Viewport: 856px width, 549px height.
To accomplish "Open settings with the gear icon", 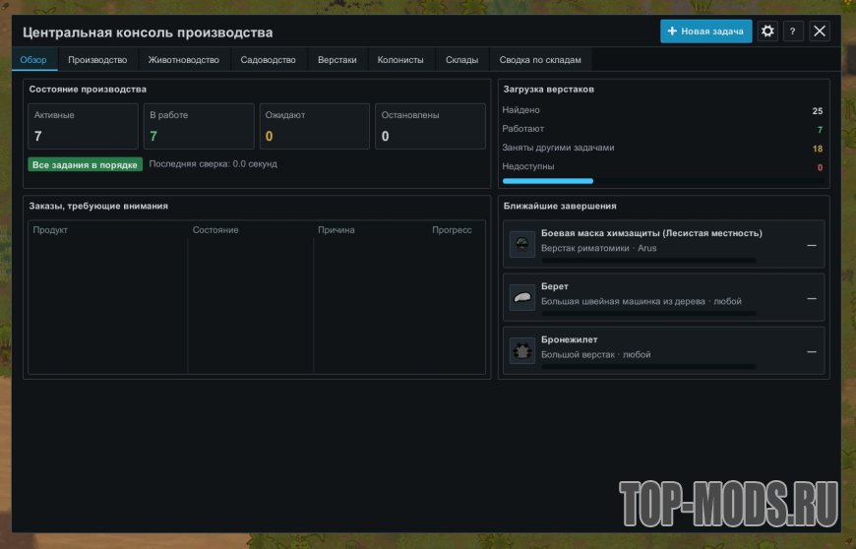I will pyautogui.click(x=767, y=31).
